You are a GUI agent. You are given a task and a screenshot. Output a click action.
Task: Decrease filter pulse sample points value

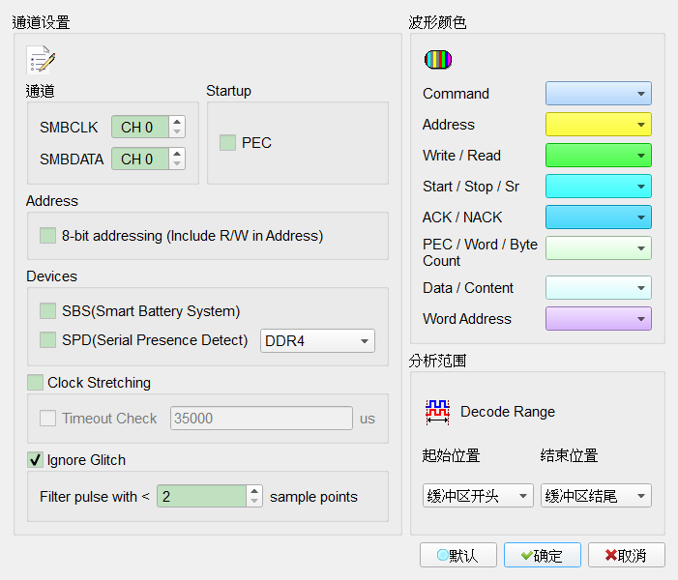coord(254,502)
